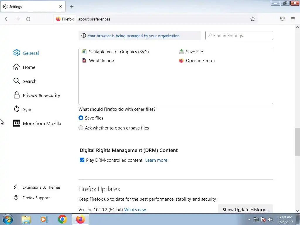Viewport: 300px width, 225px height.
Task: Open the Save to Pocket icon
Action: [x=282, y=19]
